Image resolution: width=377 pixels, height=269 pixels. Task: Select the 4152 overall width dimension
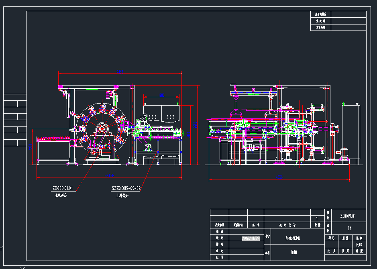click(x=120, y=71)
